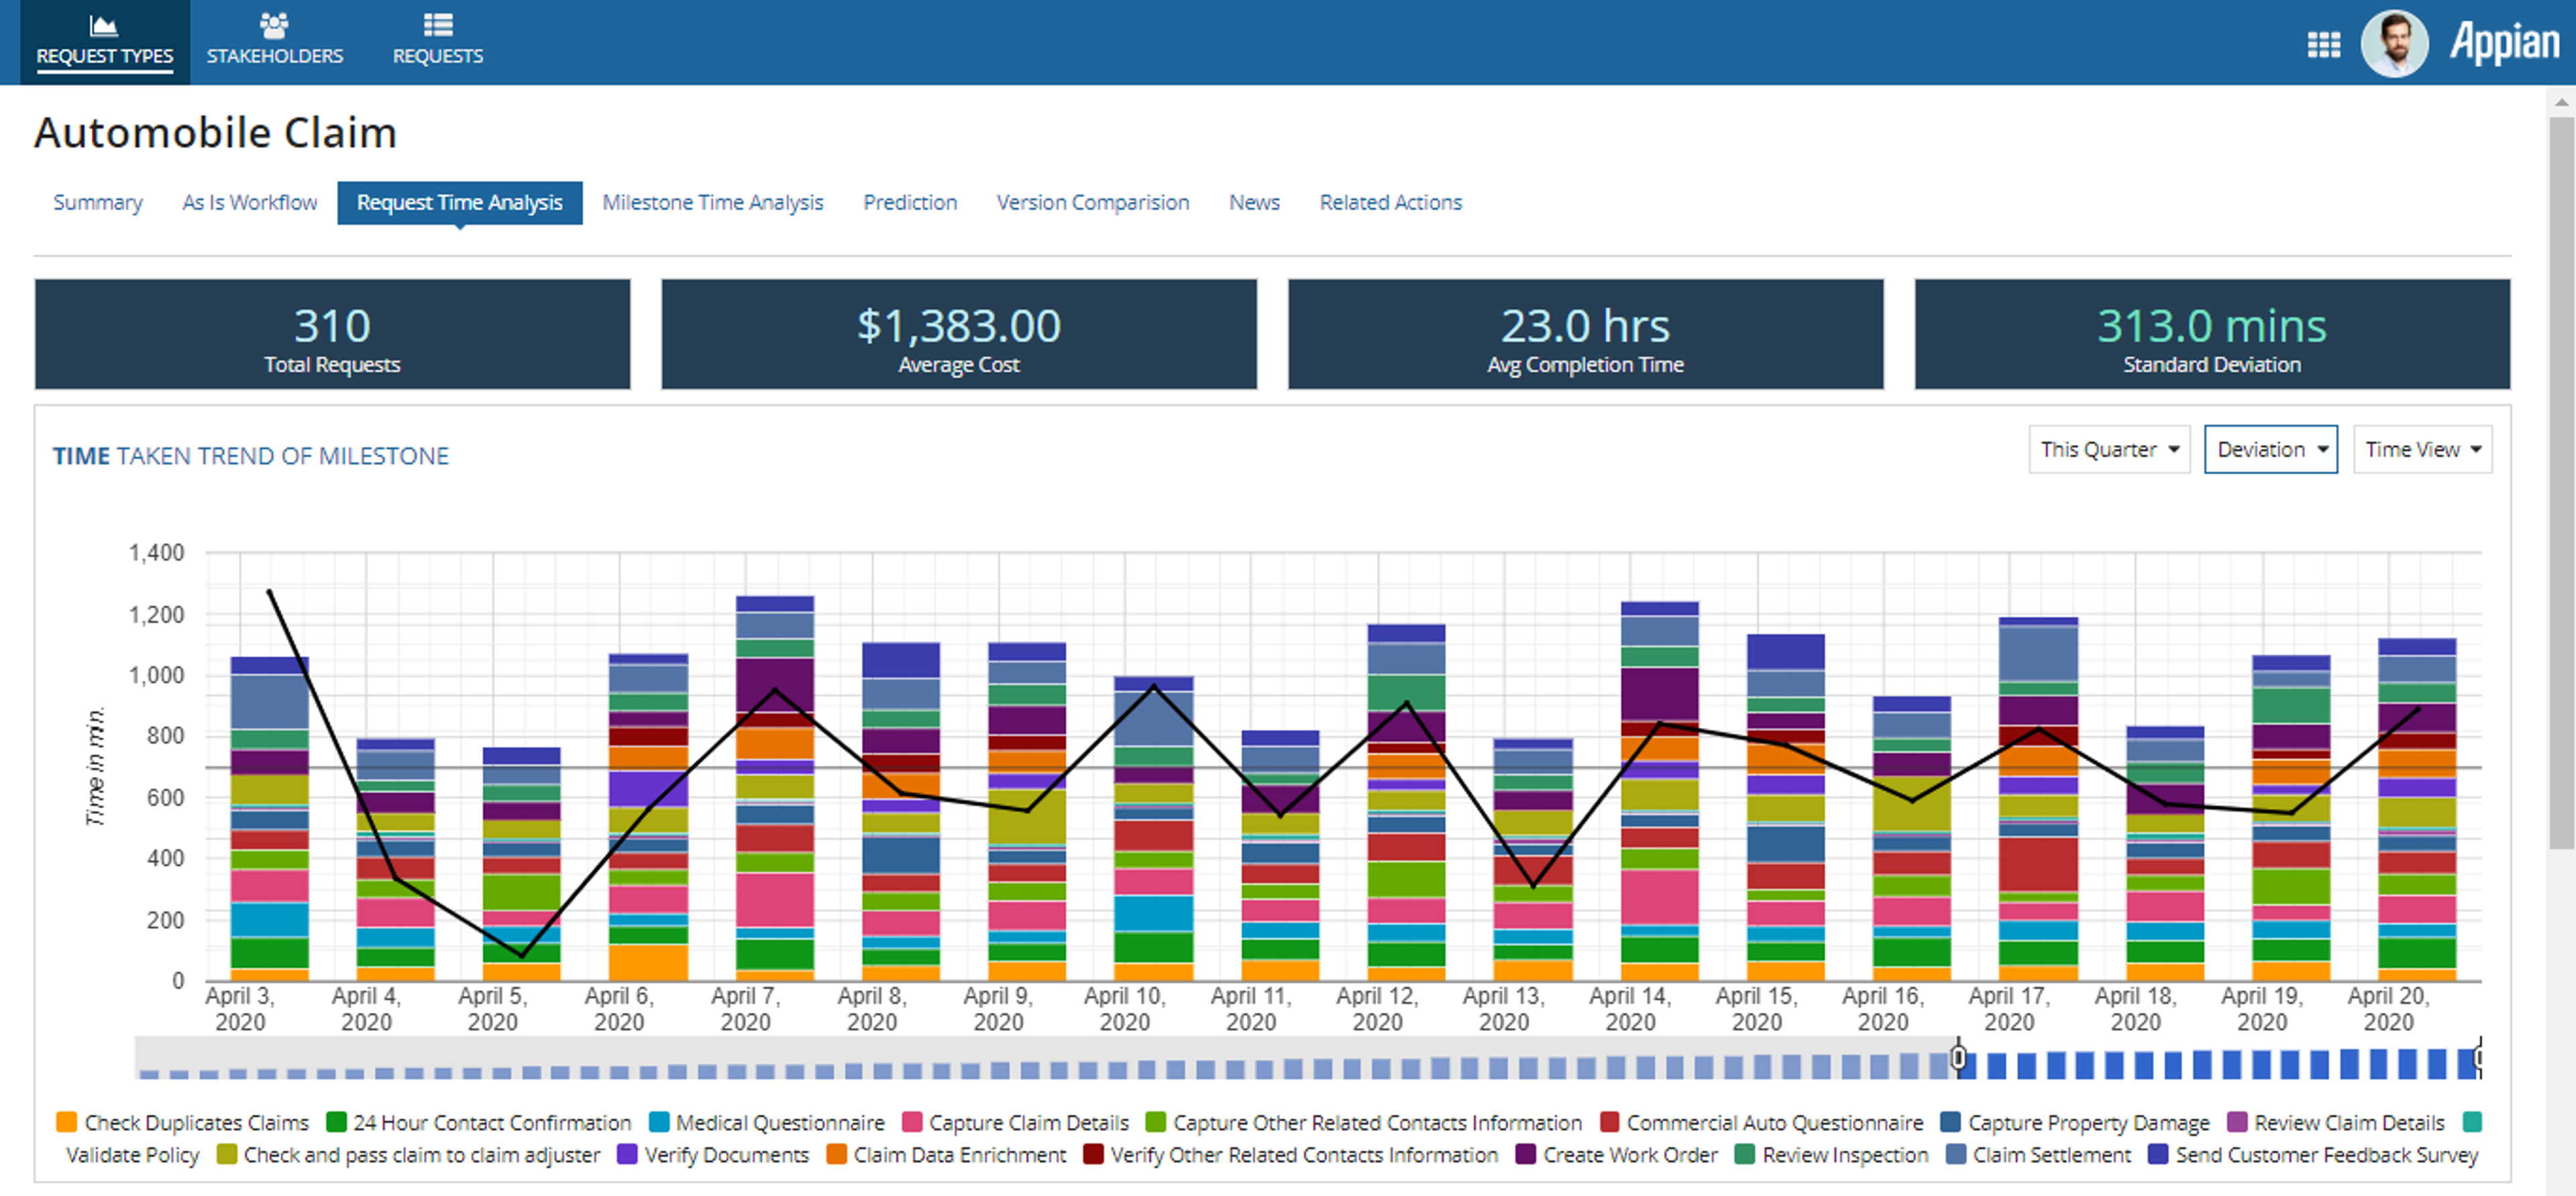Toggle Capture Claim Details legend series
Viewport: 2576px width, 1196px height.
tap(1015, 1122)
